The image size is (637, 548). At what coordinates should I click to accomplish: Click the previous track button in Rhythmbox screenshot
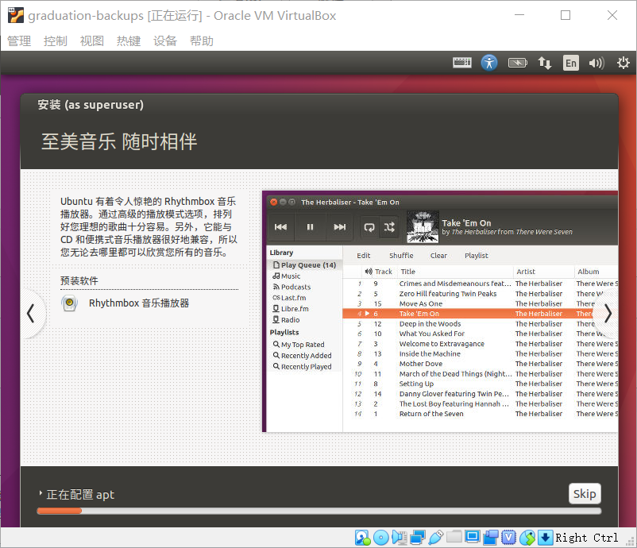tap(280, 227)
